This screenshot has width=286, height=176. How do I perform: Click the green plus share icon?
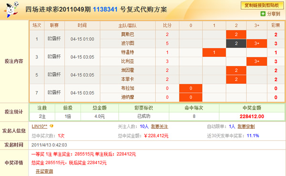tap(263, 14)
